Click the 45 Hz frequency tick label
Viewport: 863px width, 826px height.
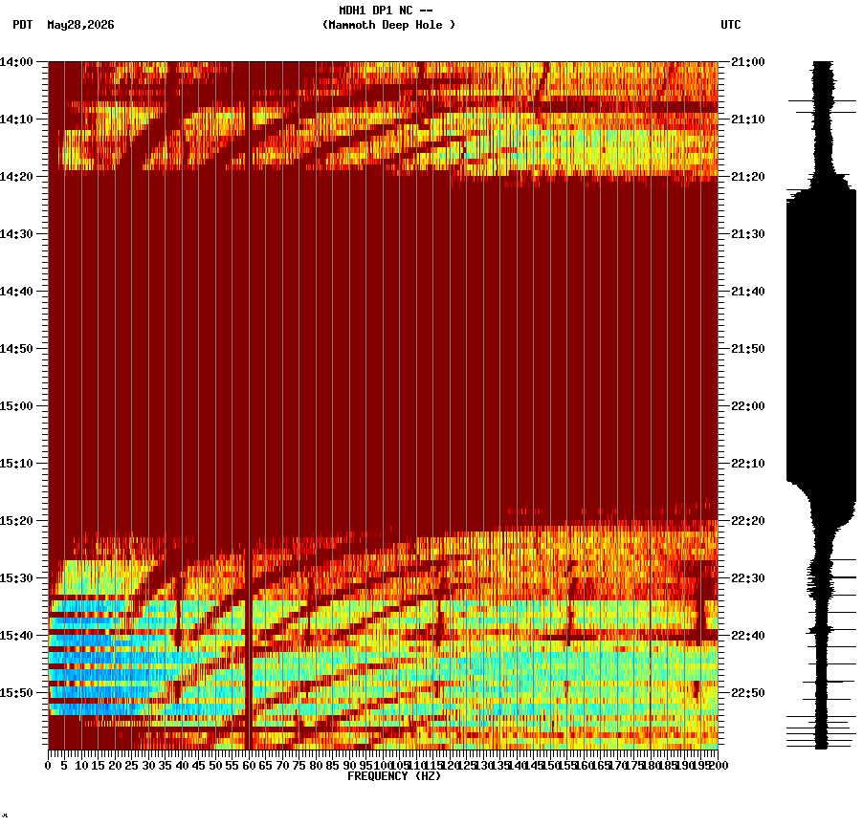(x=199, y=766)
